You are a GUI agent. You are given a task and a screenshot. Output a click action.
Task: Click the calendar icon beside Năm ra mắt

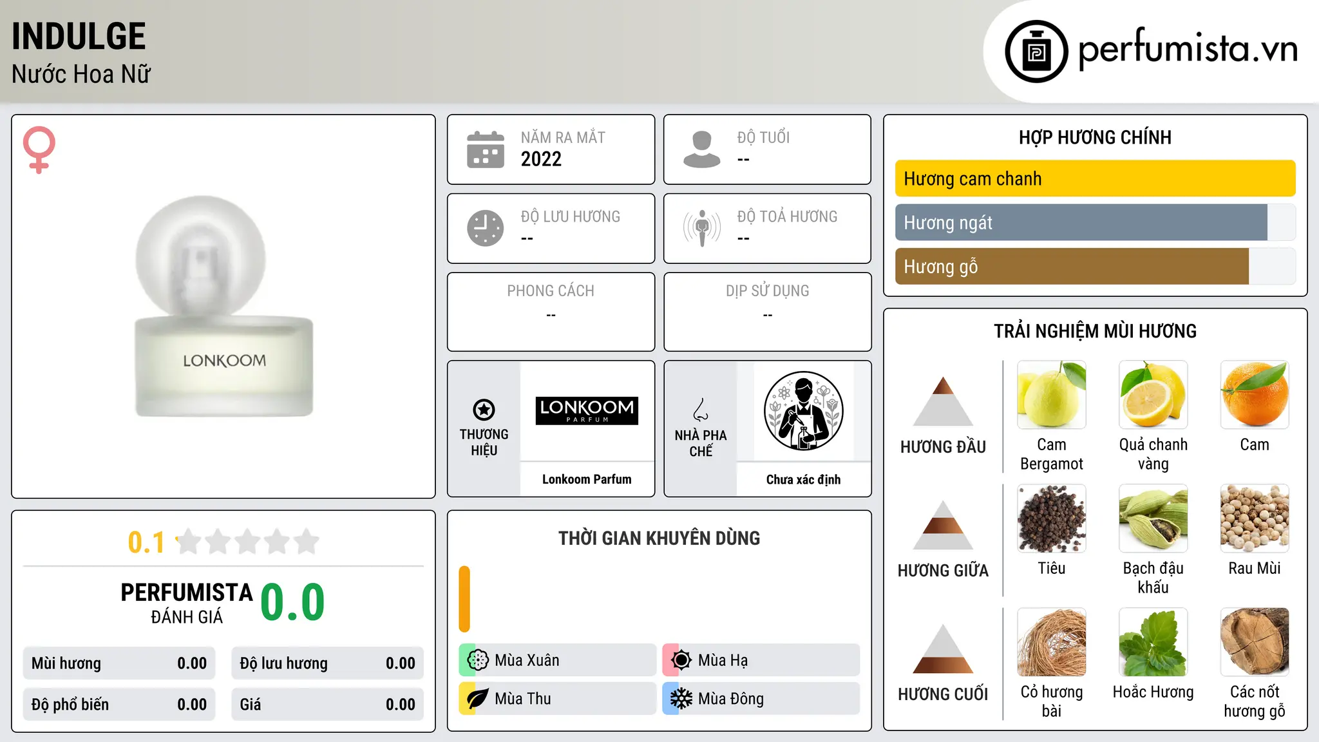pyautogui.click(x=486, y=149)
